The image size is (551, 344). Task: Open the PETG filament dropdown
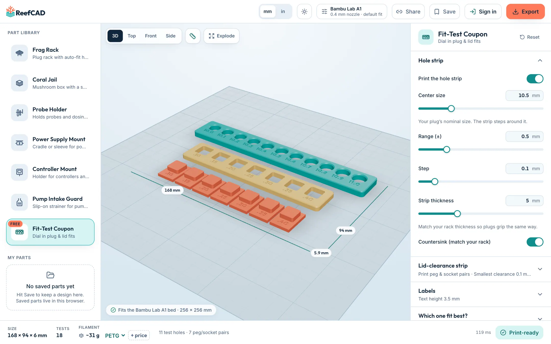click(x=115, y=336)
